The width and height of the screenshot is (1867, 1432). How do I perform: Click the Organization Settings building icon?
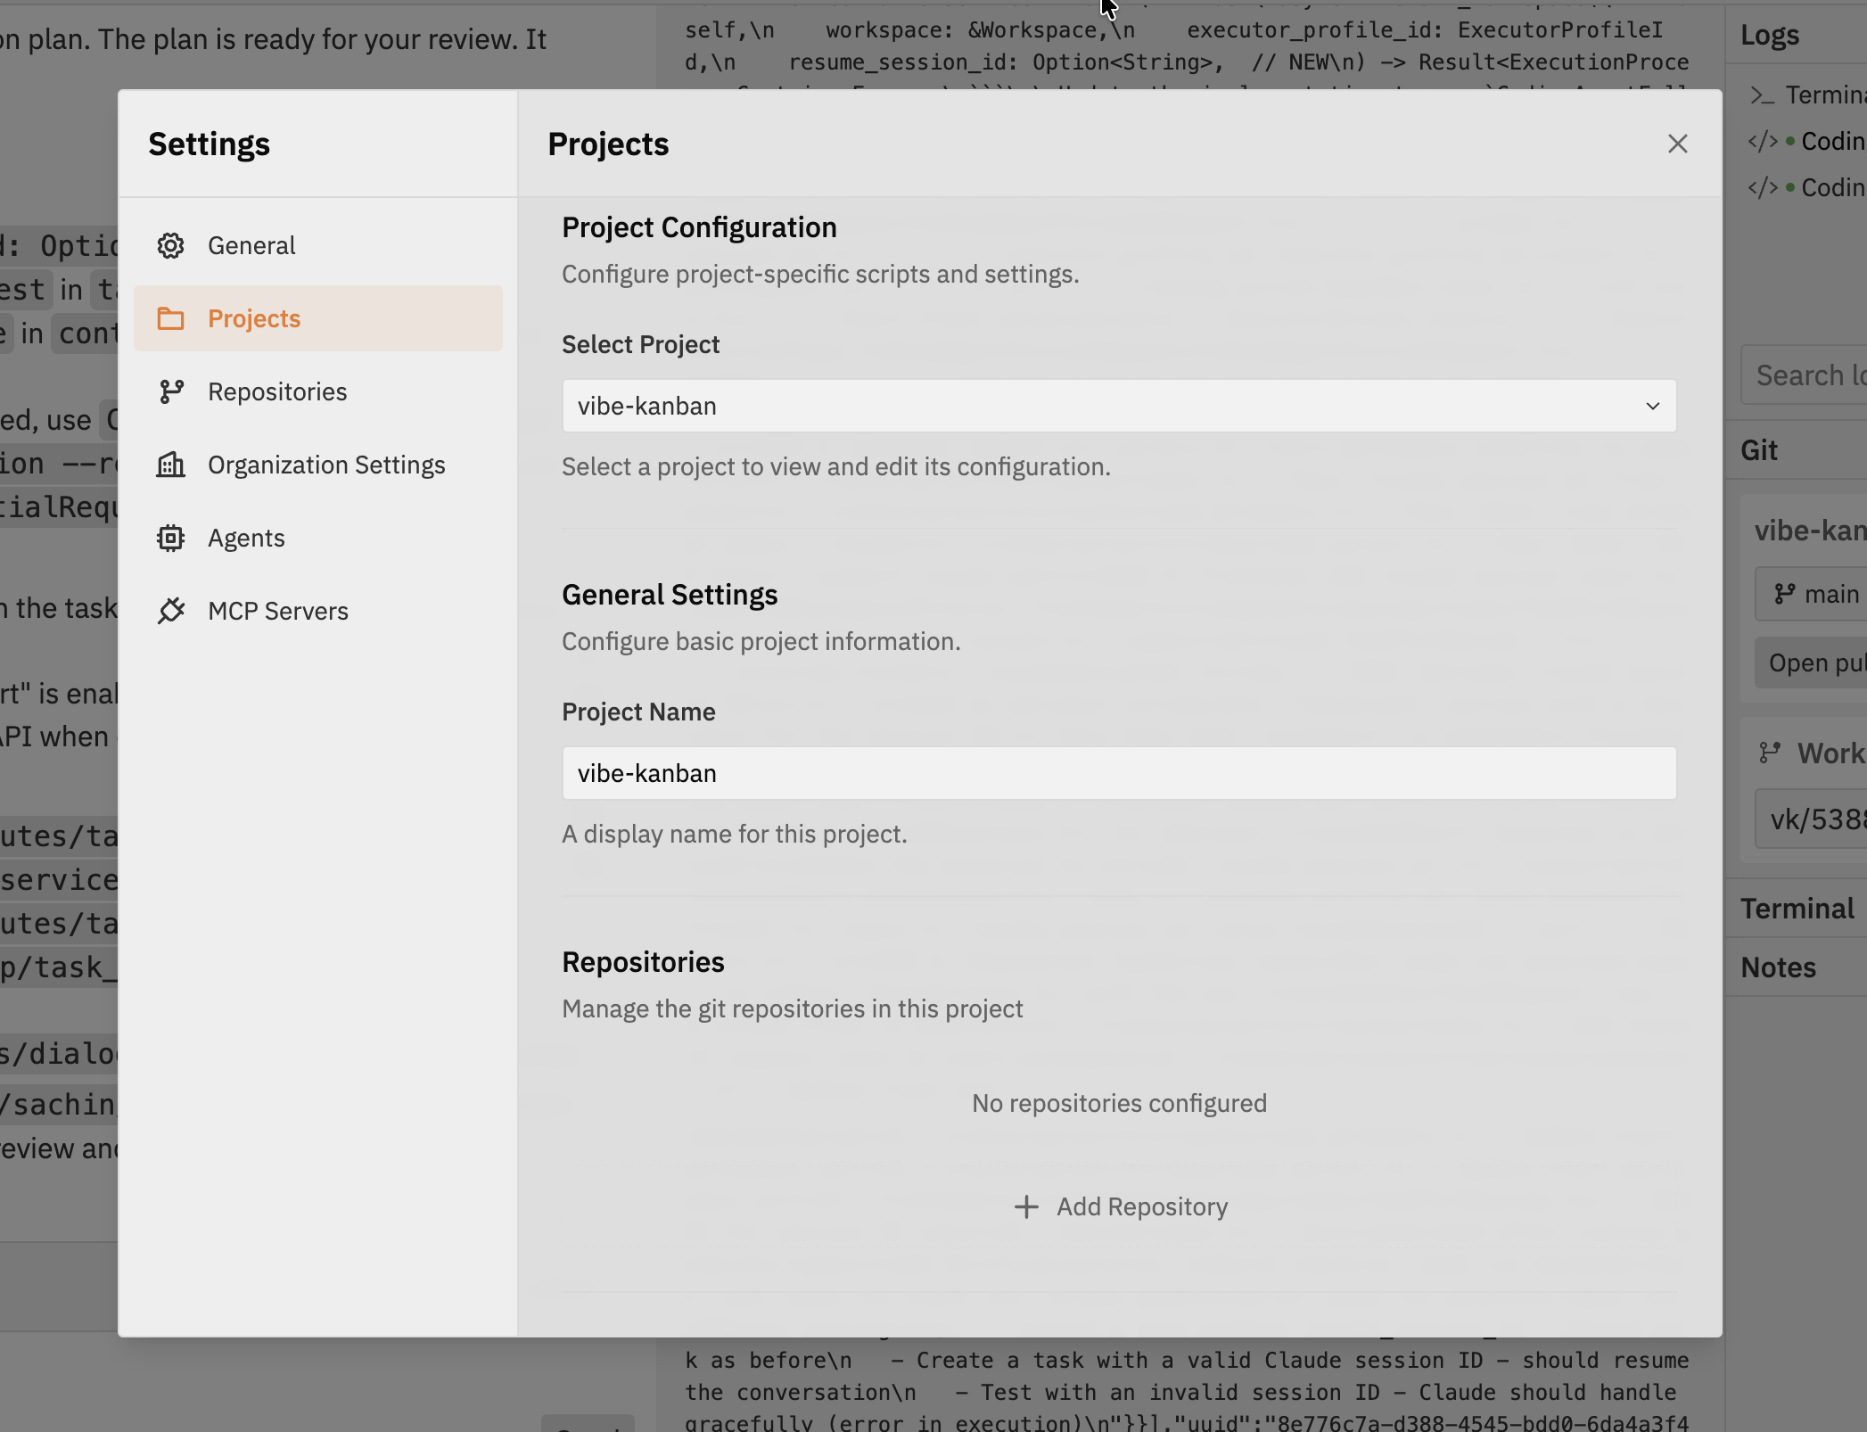(171, 465)
